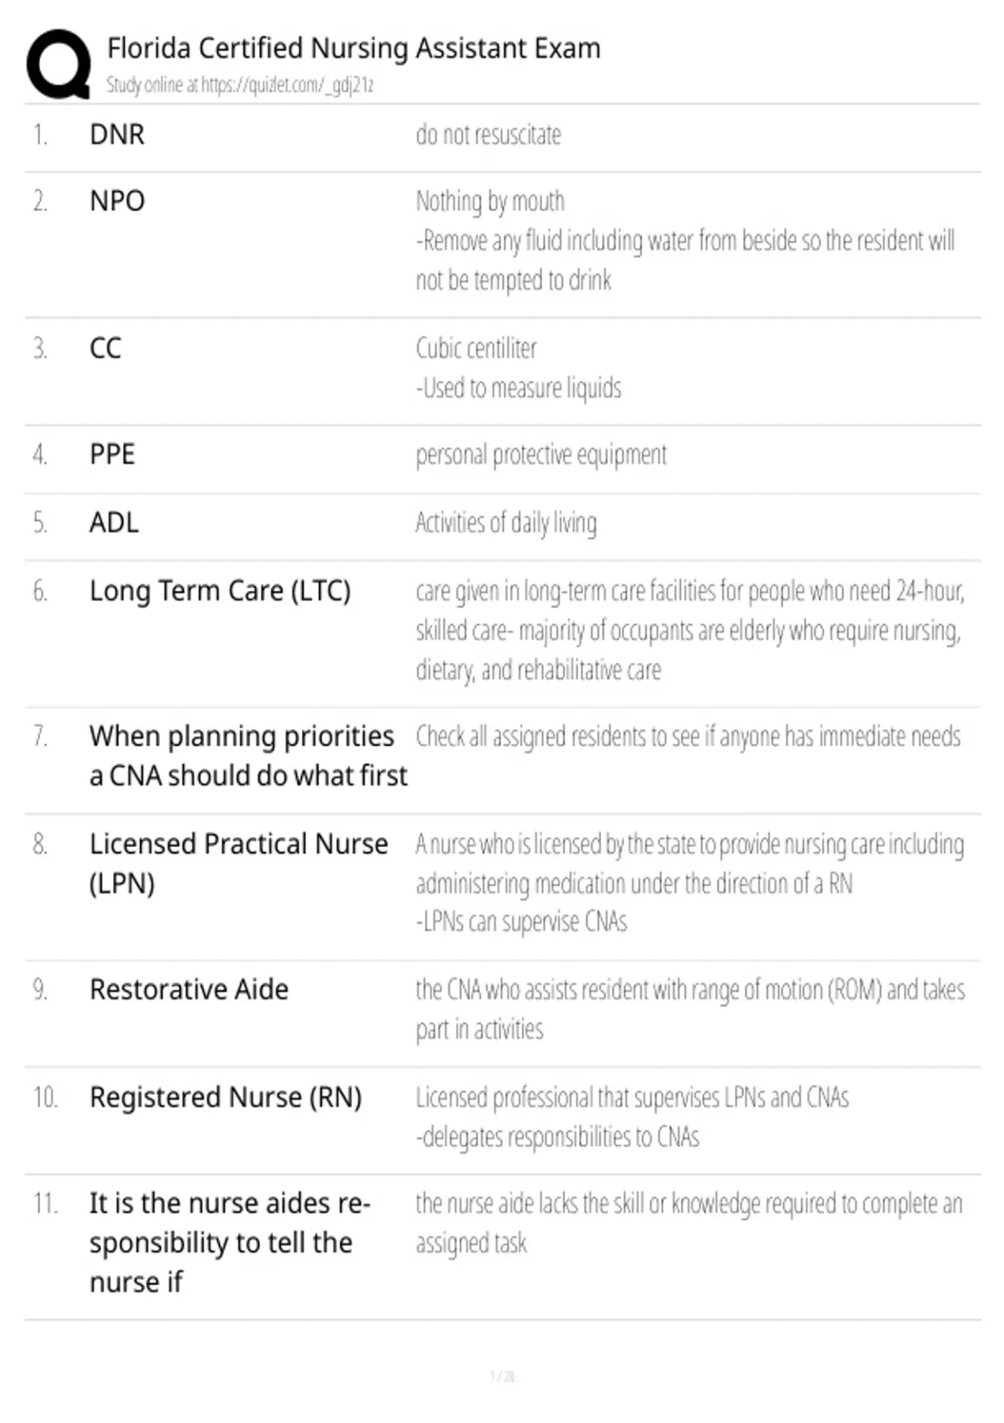Click the Long Term Care (LTC) term
Screen dimensions: 1004x1423
pos(220,591)
